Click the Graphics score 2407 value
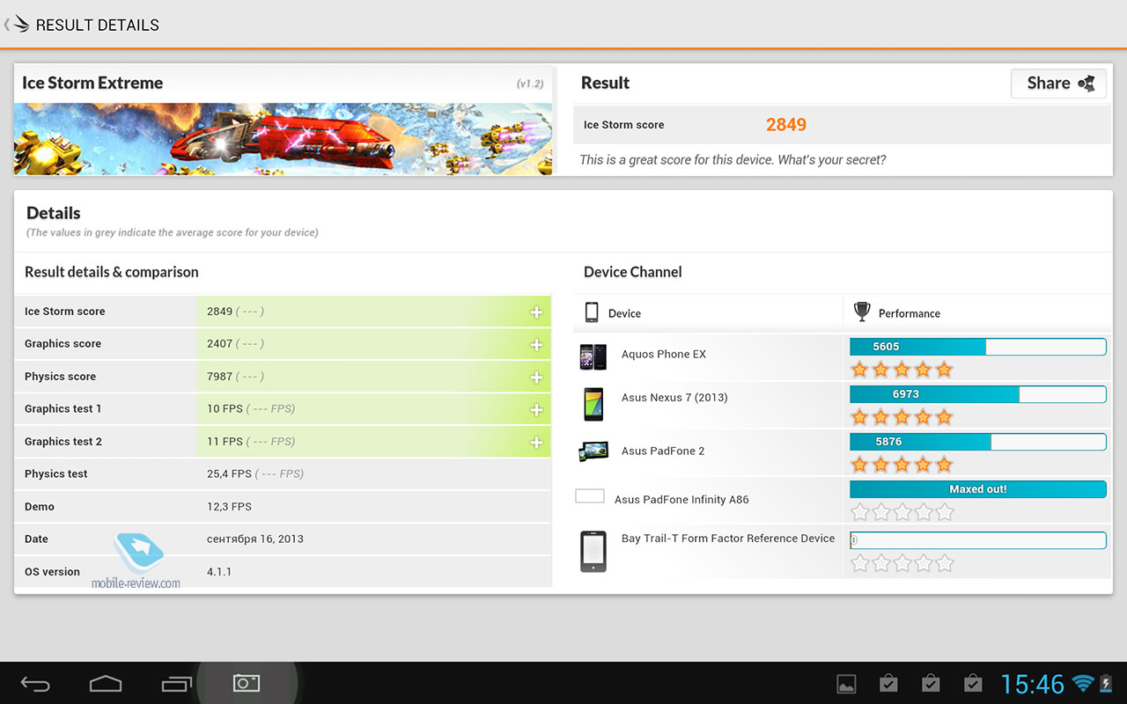This screenshot has width=1127, height=704. pyautogui.click(x=220, y=344)
